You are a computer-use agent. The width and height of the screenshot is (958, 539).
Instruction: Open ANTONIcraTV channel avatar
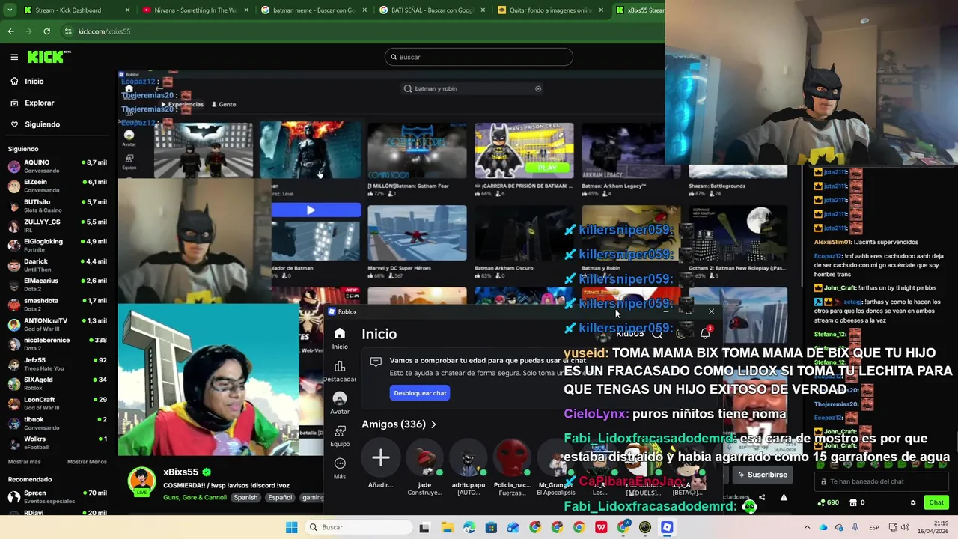[x=14, y=324]
